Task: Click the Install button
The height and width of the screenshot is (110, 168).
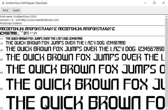Action: [16, 10]
